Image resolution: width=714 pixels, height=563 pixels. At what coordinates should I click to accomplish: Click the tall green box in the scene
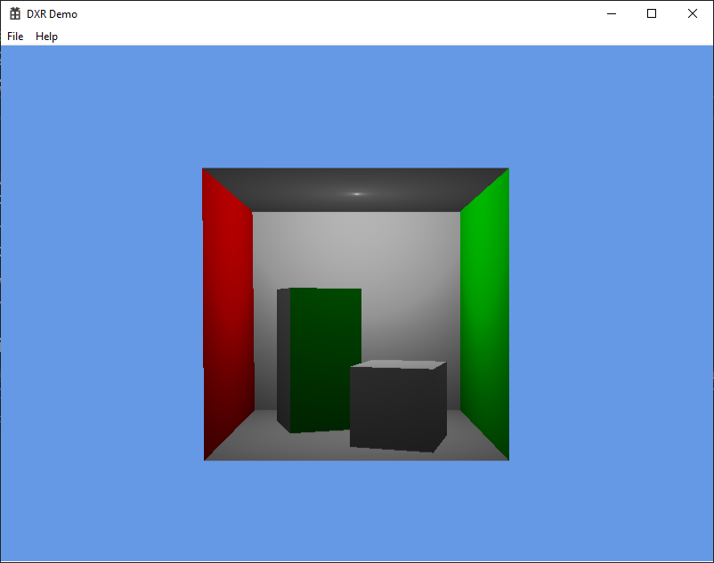320,360
